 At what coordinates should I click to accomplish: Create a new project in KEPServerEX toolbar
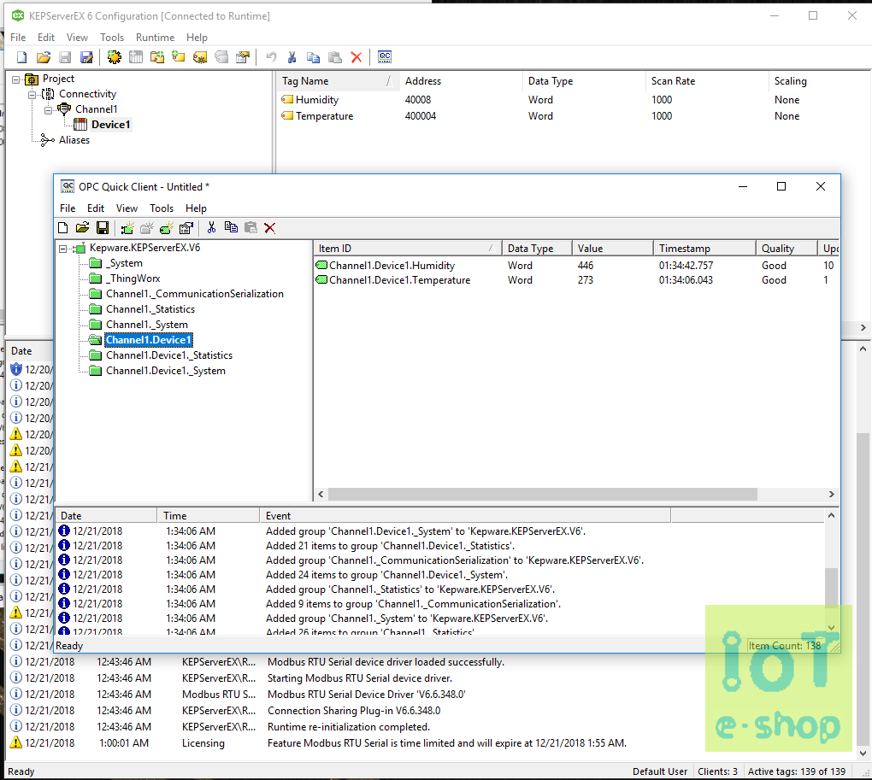[x=21, y=57]
